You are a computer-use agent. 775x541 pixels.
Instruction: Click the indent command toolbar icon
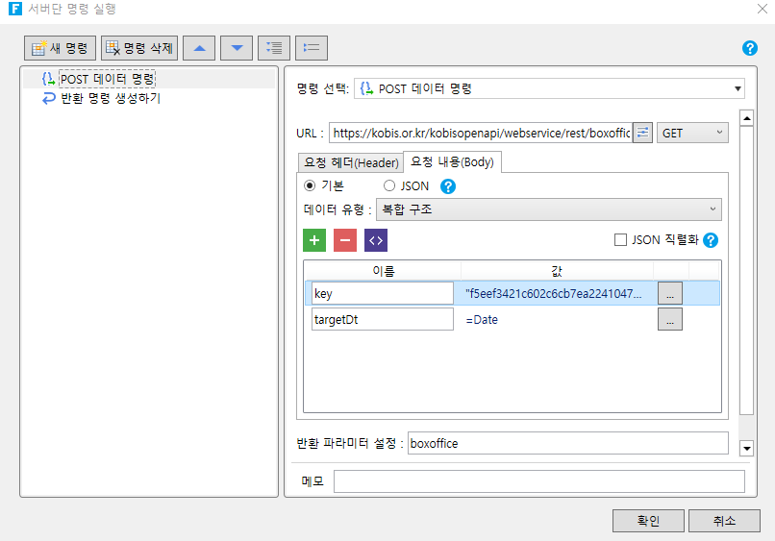point(274,47)
